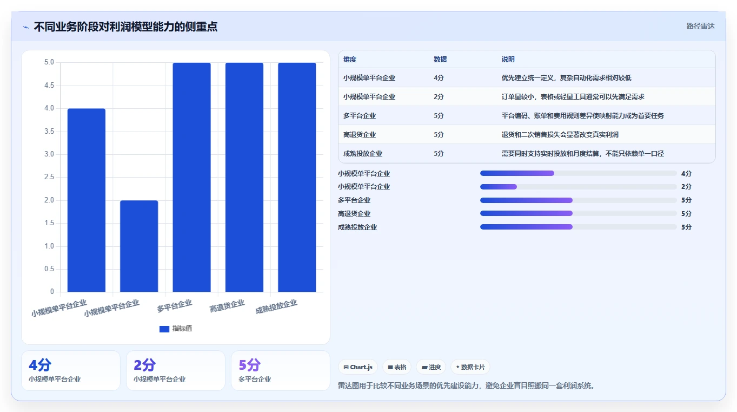Click the chart bar with value 4.0
This screenshot has height=412, width=737.
(87, 200)
